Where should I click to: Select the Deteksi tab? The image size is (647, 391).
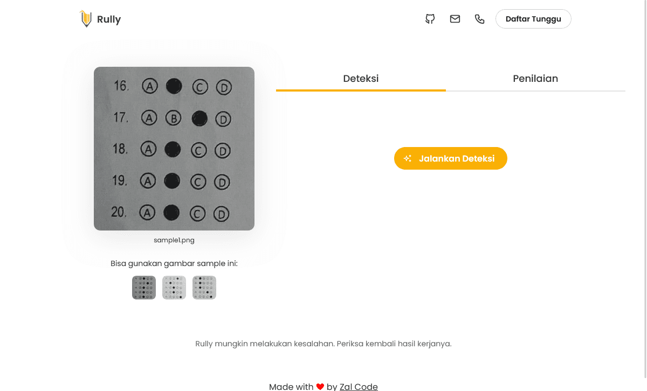coord(361,79)
